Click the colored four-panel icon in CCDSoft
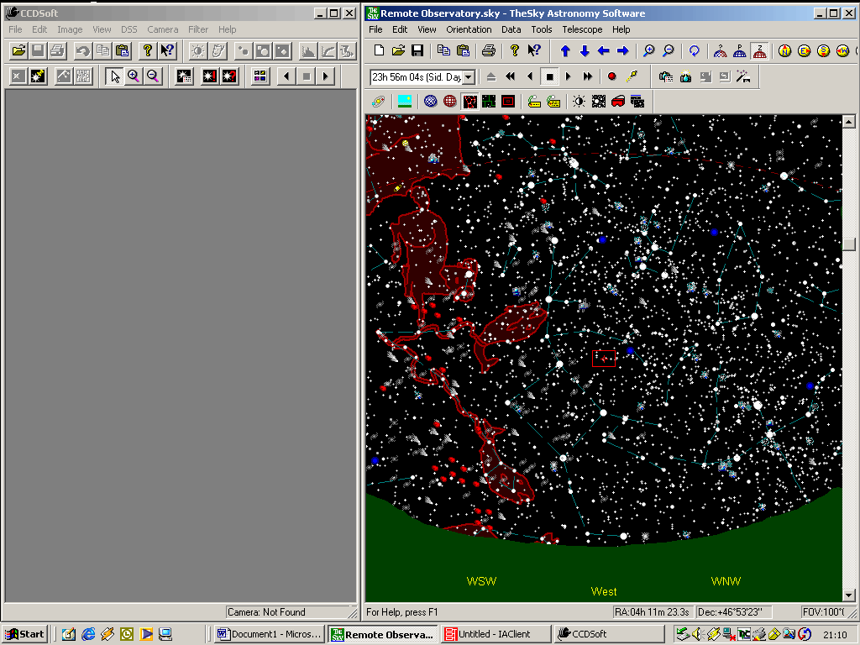This screenshot has width=860, height=645. click(x=260, y=76)
